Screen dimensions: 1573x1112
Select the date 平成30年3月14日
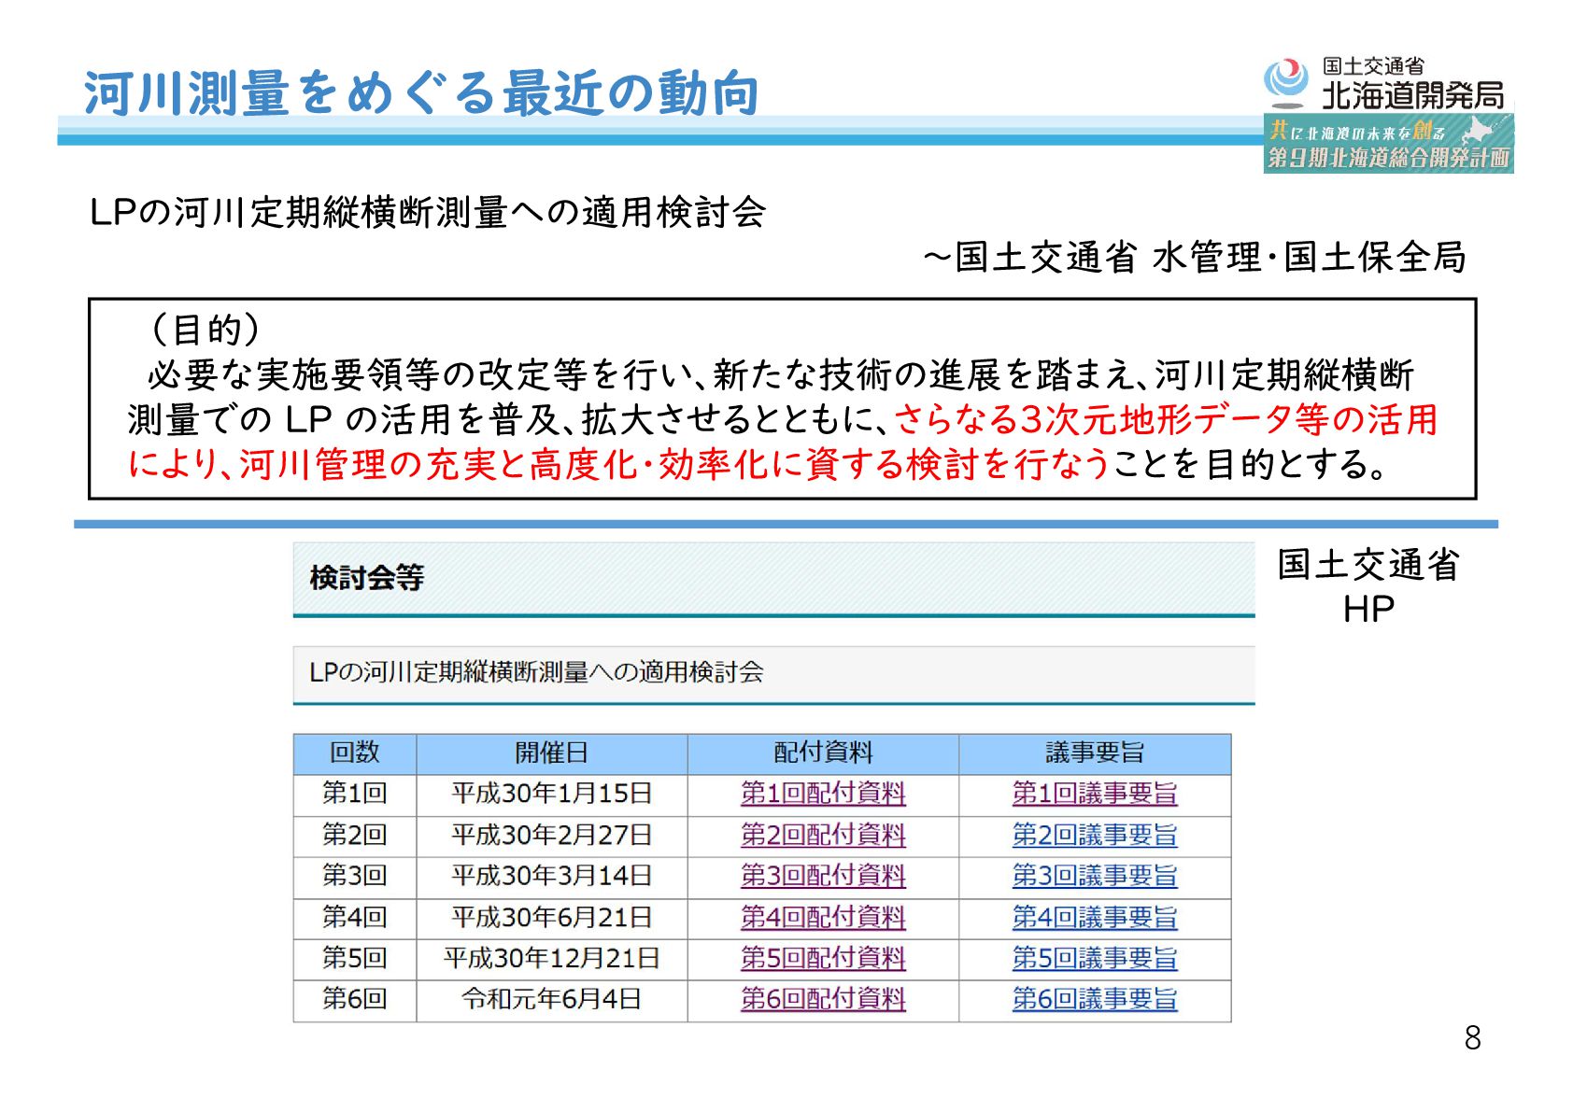[x=551, y=876]
